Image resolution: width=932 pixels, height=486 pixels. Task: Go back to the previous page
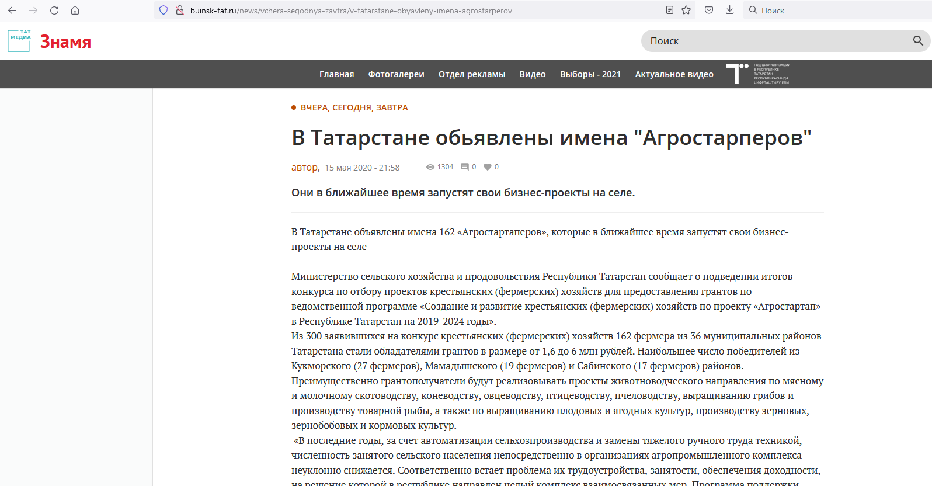[12, 11]
